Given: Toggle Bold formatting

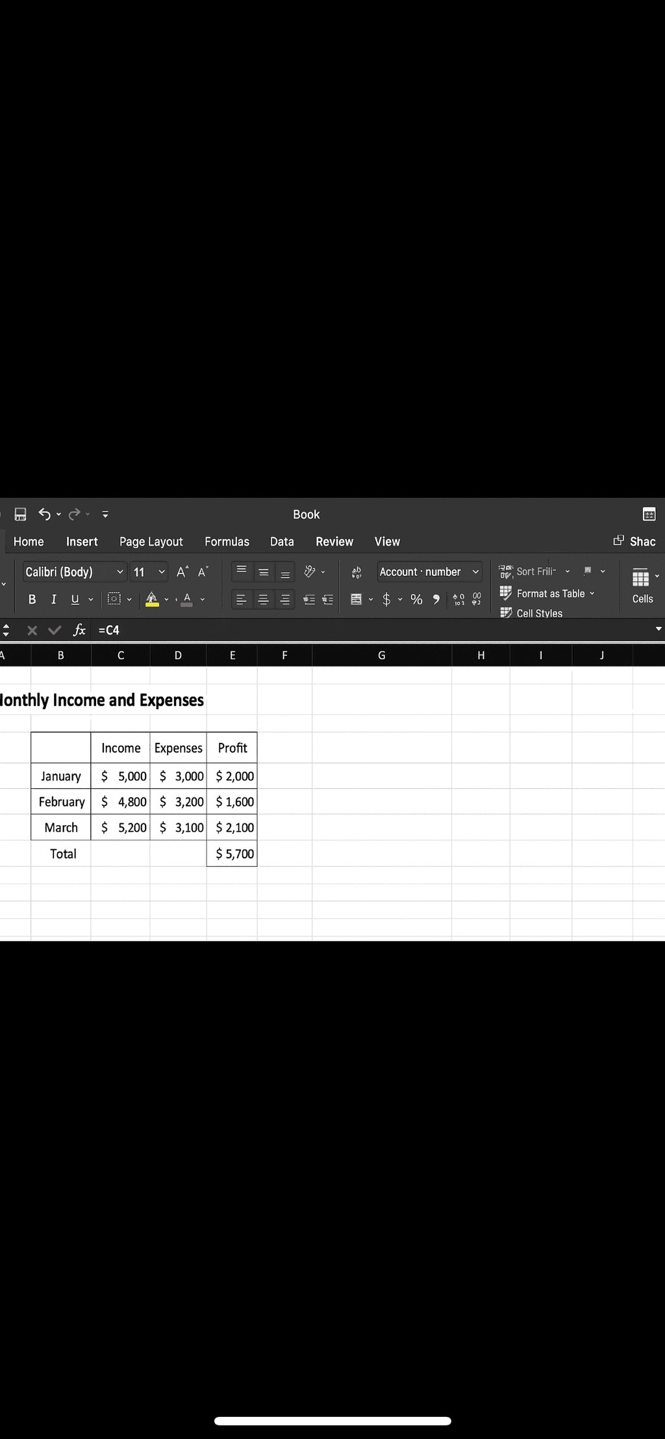Looking at the screenshot, I should [x=32, y=599].
